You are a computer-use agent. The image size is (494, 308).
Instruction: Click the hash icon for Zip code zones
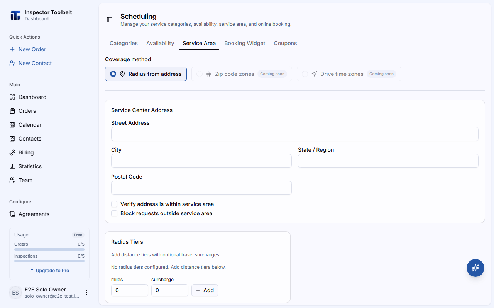point(209,74)
